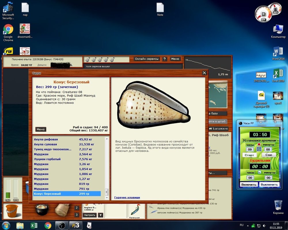Open the Багажник trunk button
The height and width of the screenshot is (230, 288).
click(218, 129)
